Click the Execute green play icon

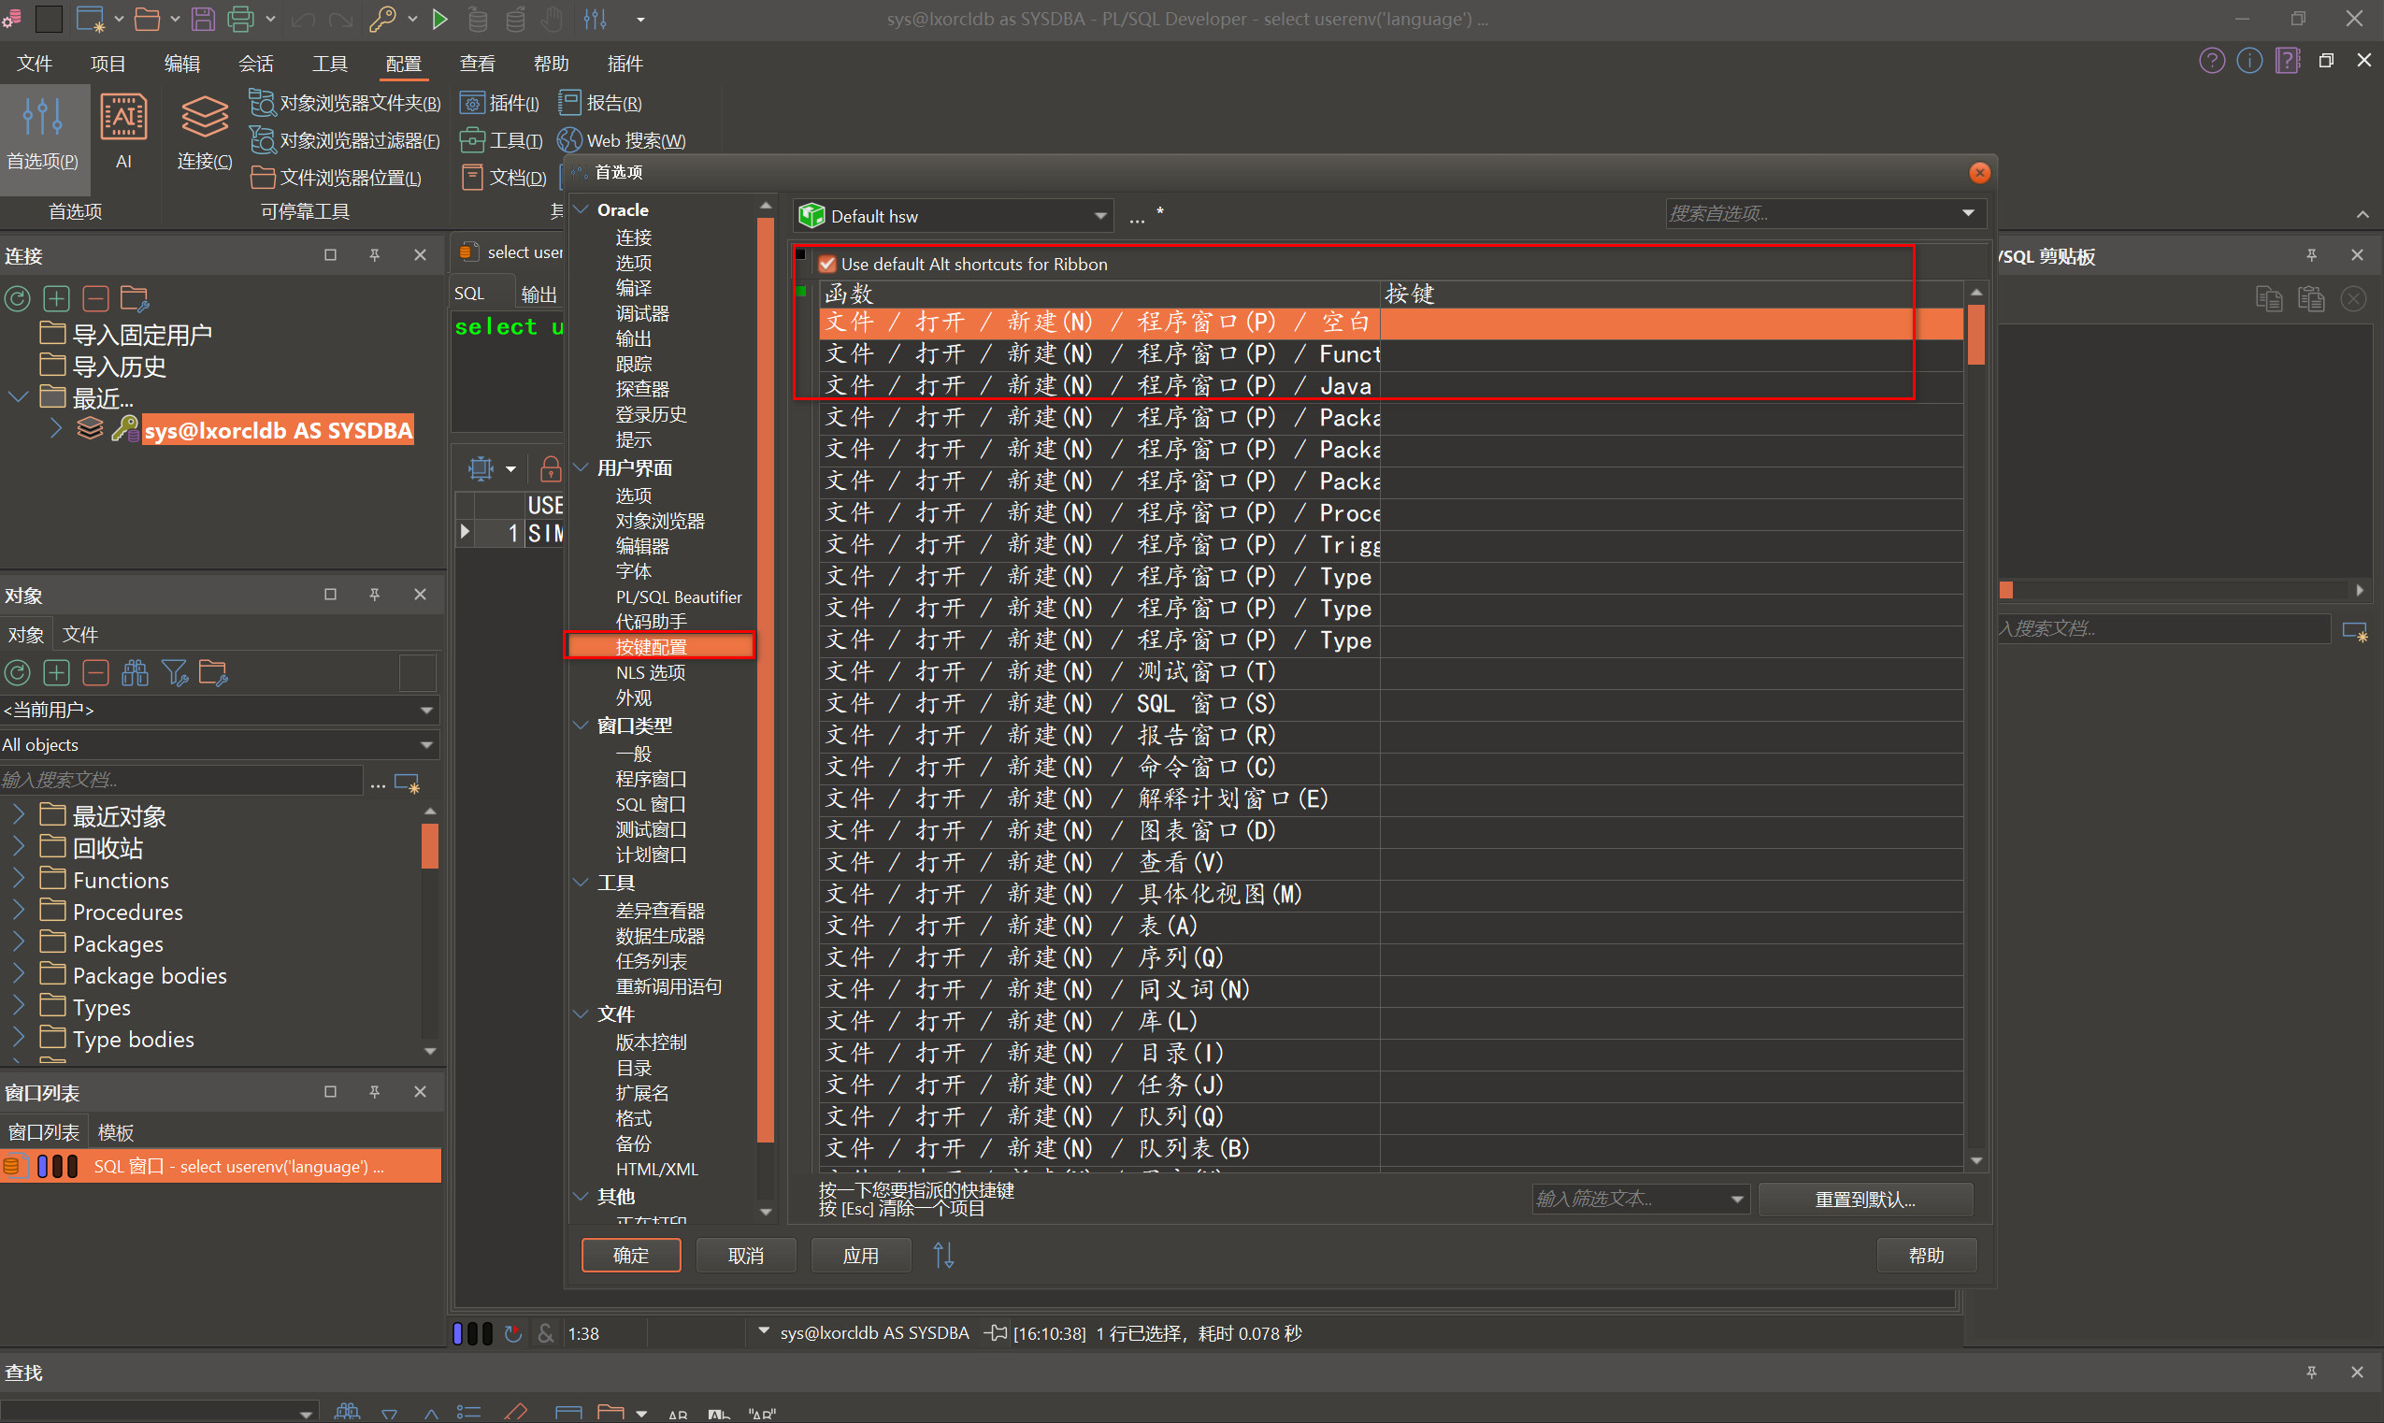439,18
